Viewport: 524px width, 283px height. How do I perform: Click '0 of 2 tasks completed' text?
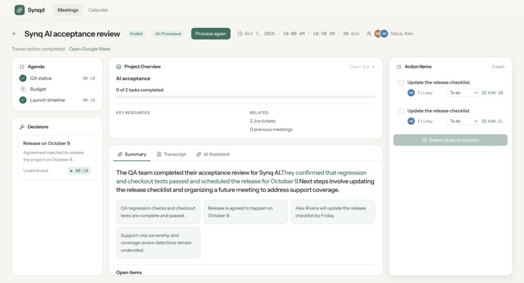[140, 90]
